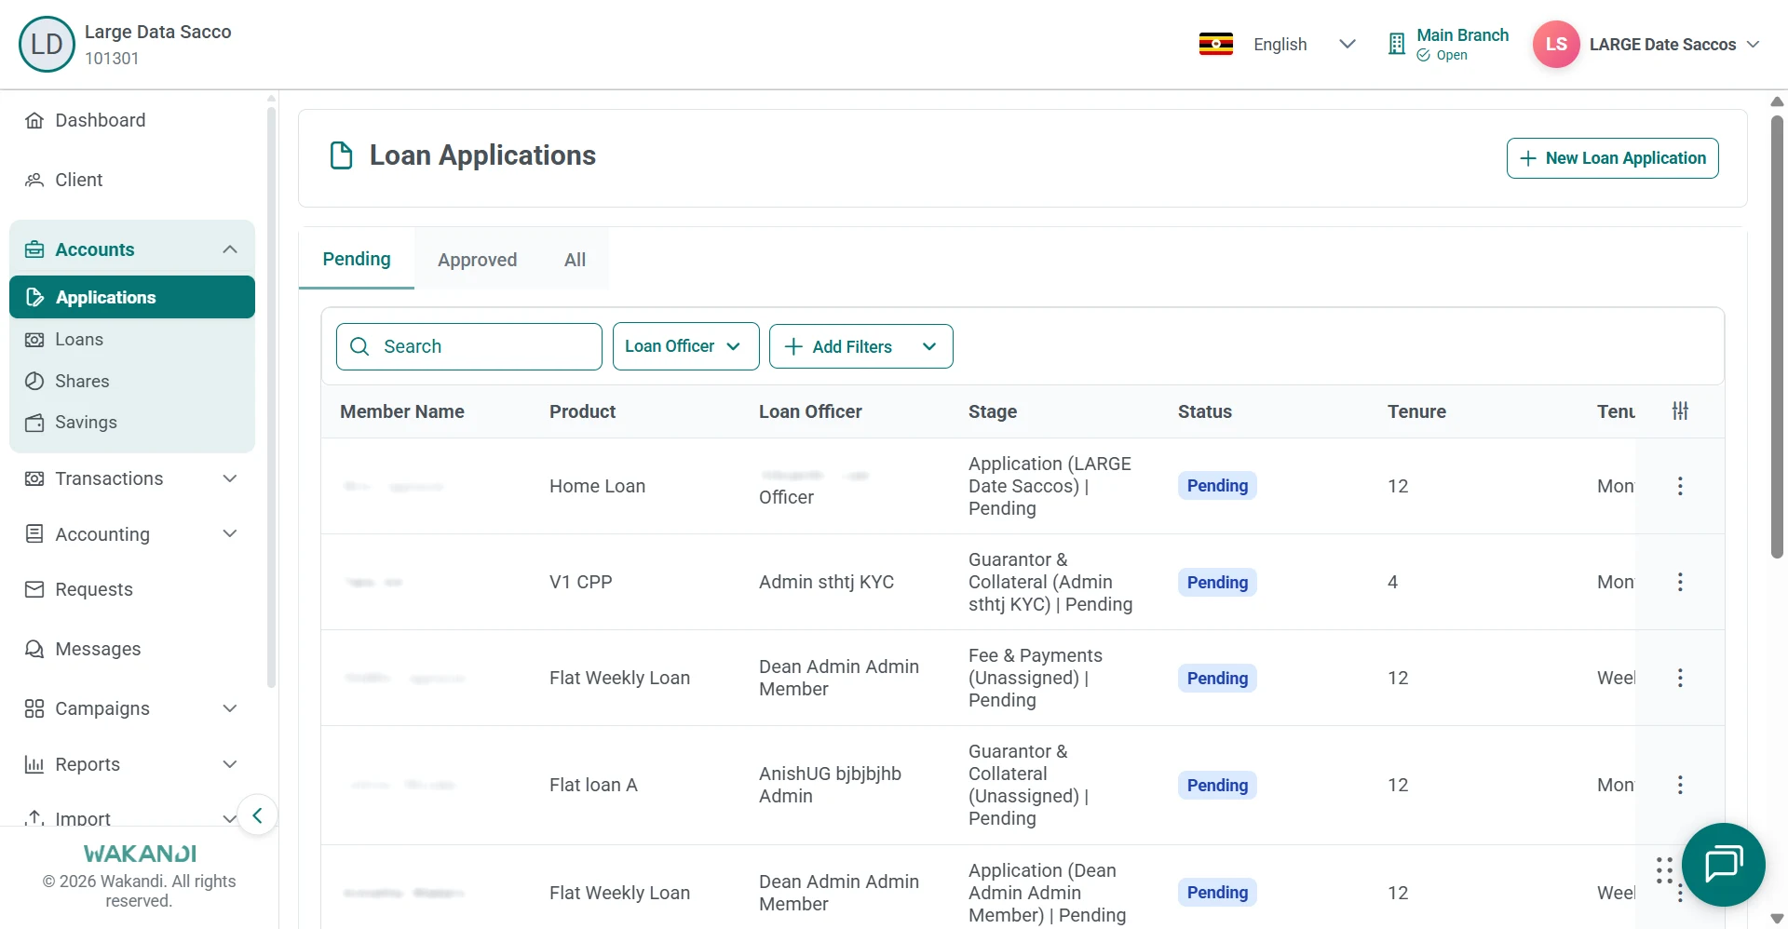This screenshot has width=1788, height=929.
Task: Click New Loan Application button
Action: (x=1613, y=158)
